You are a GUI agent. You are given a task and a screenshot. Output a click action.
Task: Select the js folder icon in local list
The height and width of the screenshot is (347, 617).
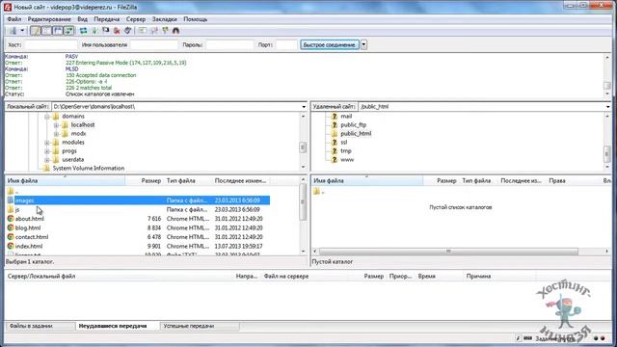(x=11, y=209)
